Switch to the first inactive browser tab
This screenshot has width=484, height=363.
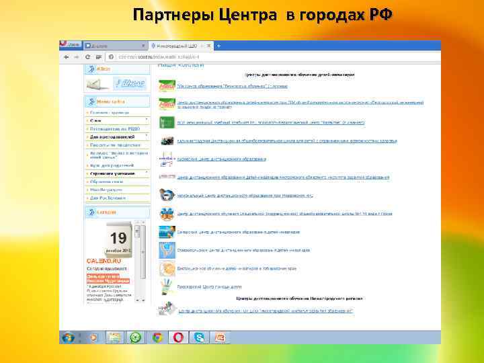115,46
